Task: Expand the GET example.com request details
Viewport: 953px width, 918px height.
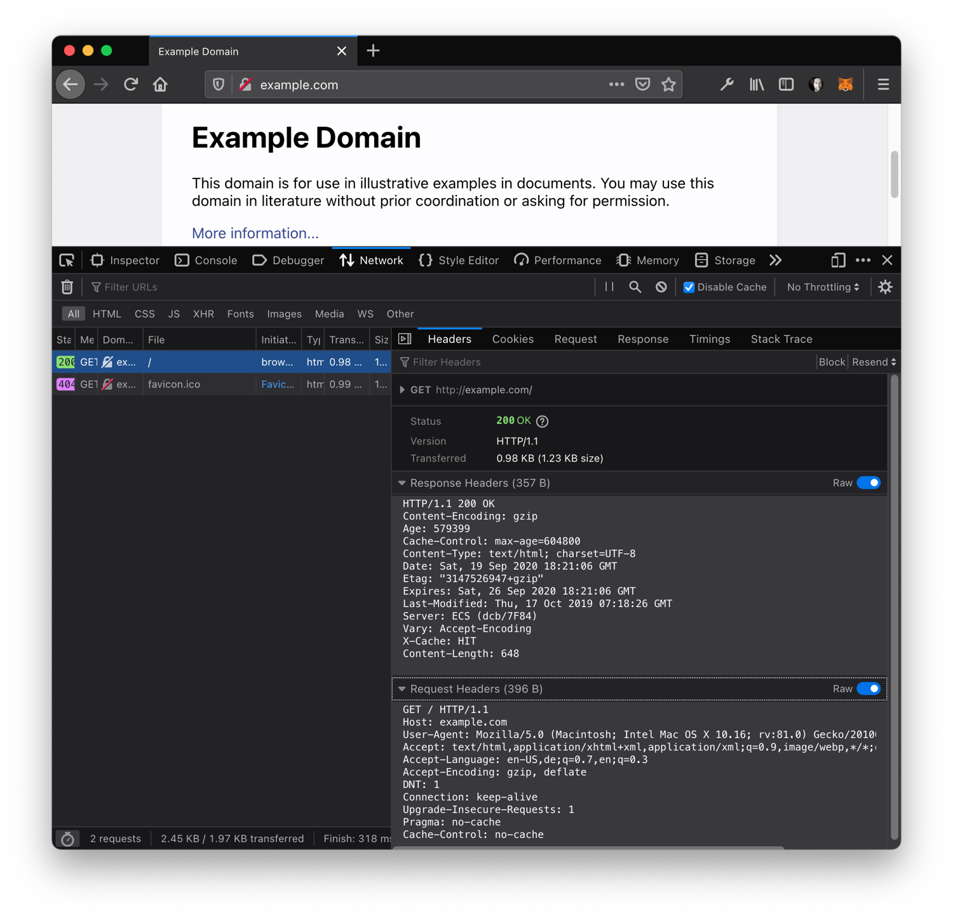Action: 403,390
